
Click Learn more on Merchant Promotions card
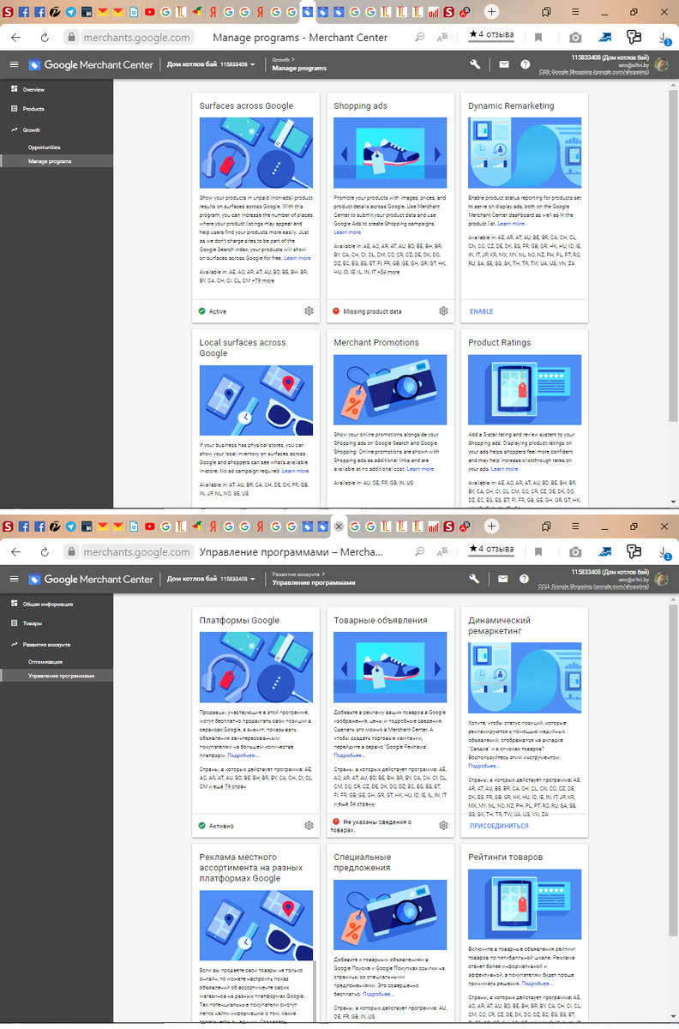tap(420, 469)
